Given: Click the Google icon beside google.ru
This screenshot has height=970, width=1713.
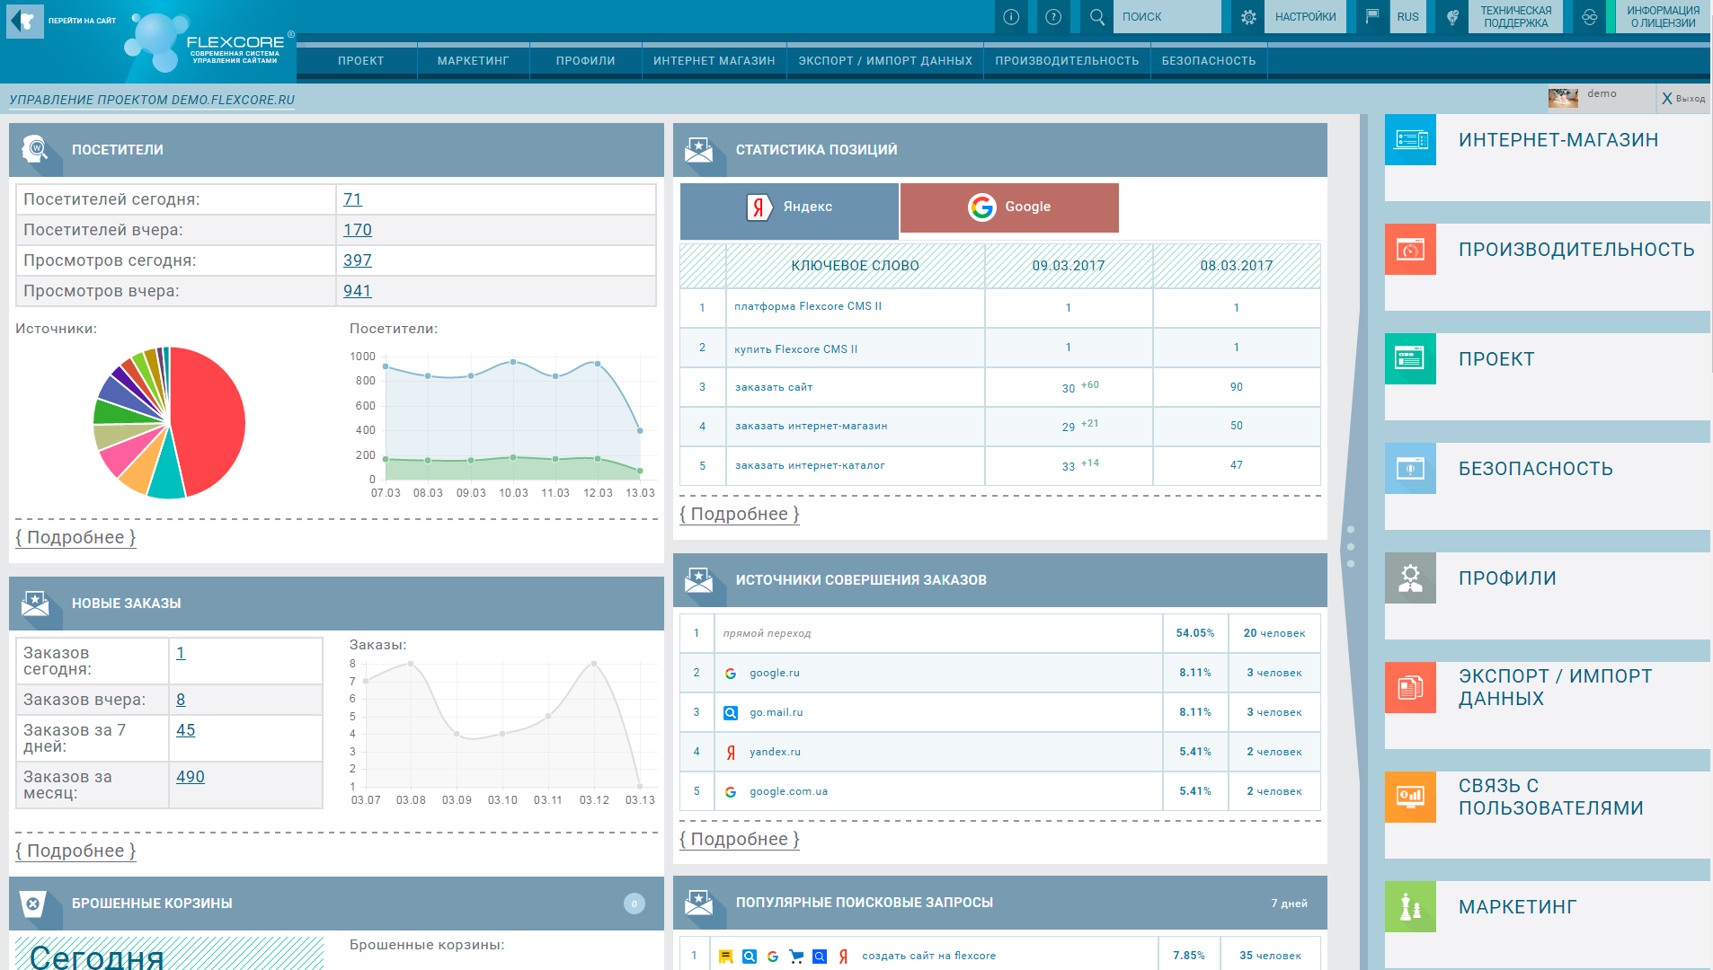Looking at the screenshot, I should [731, 673].
